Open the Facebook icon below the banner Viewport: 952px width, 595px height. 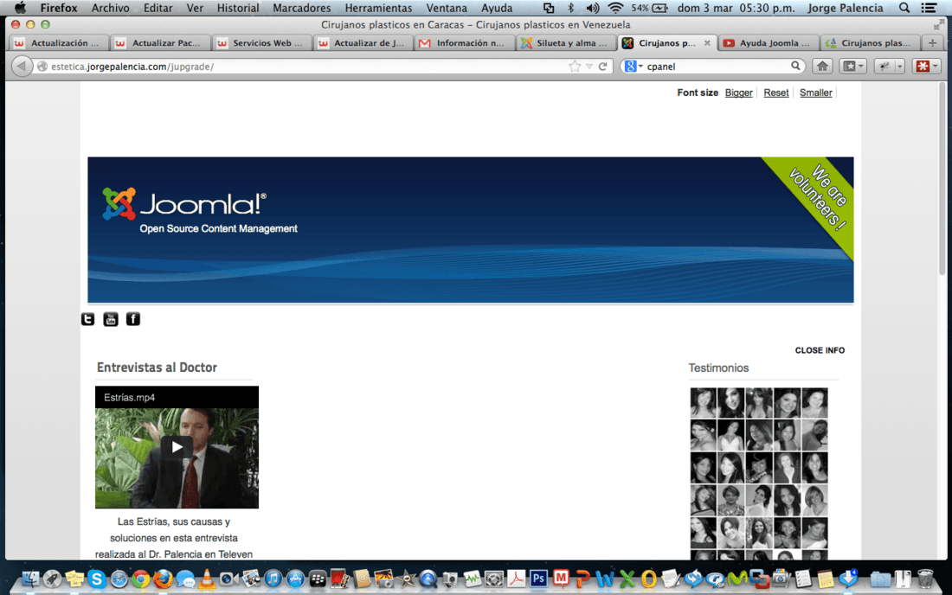[133, 319]
